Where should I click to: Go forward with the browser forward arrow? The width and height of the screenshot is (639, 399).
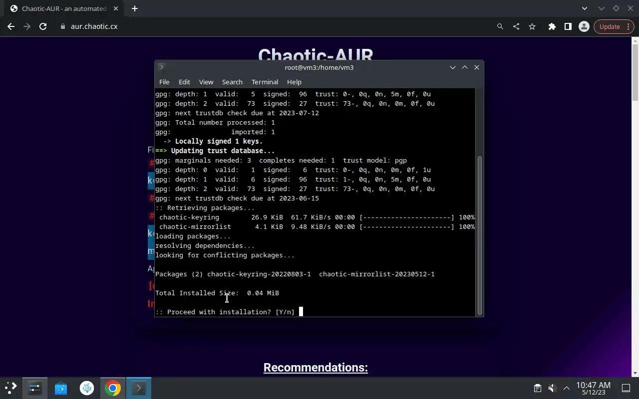27,26
